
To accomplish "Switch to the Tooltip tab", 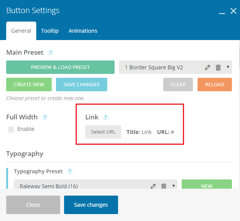I will pyautogui.click(x=50, y=31).
